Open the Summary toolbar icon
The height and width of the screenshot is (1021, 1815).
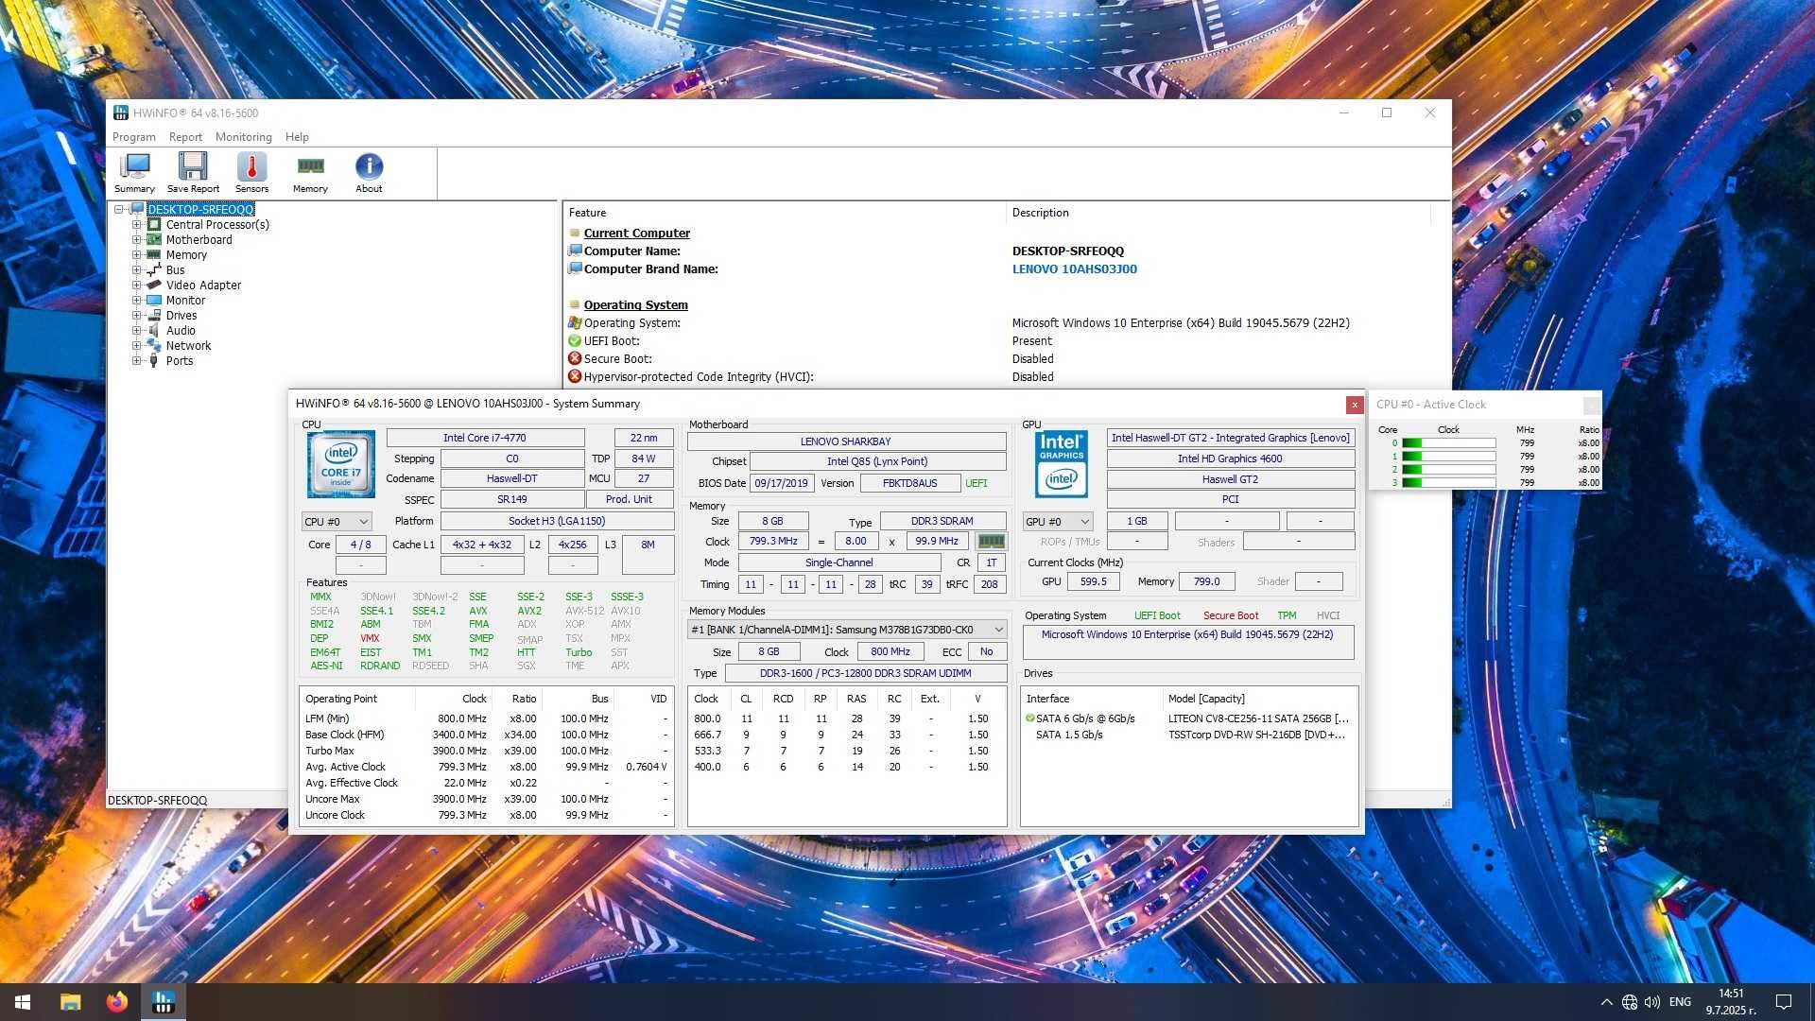134,172
